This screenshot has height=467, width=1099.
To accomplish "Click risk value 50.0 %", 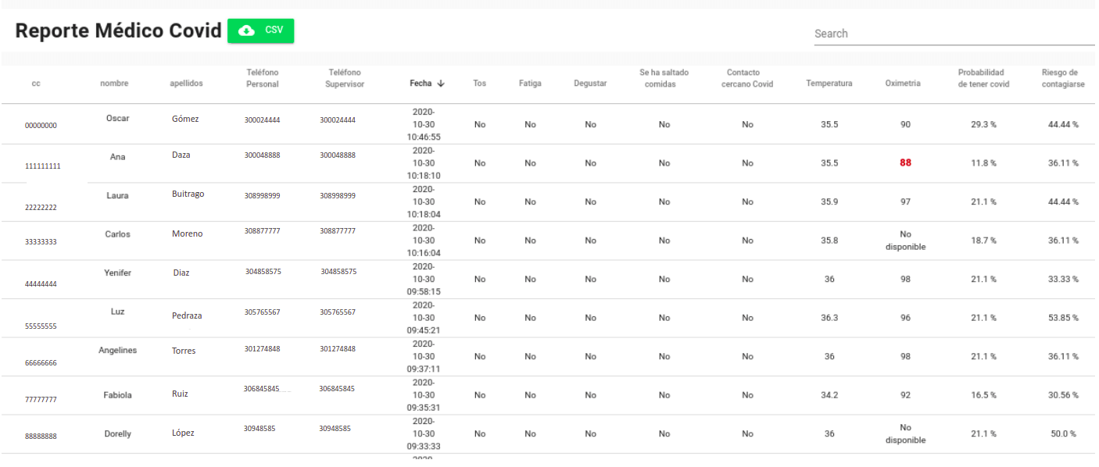I will pyautogui.click(x=1063, y=434).
